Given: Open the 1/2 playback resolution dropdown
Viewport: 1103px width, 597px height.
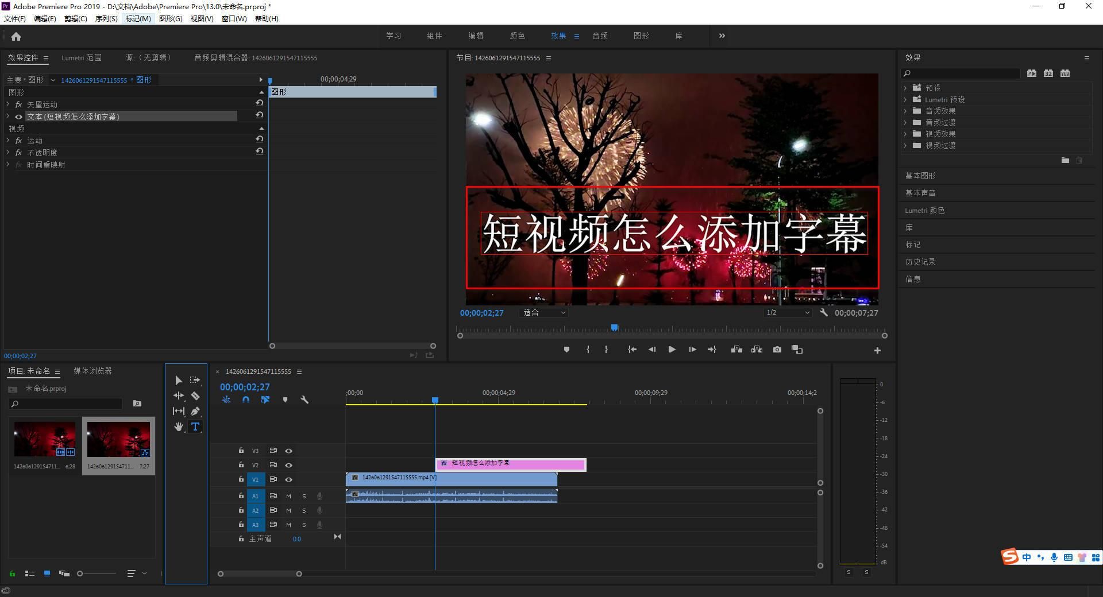Looking at the screenshot, I should 788,313.
